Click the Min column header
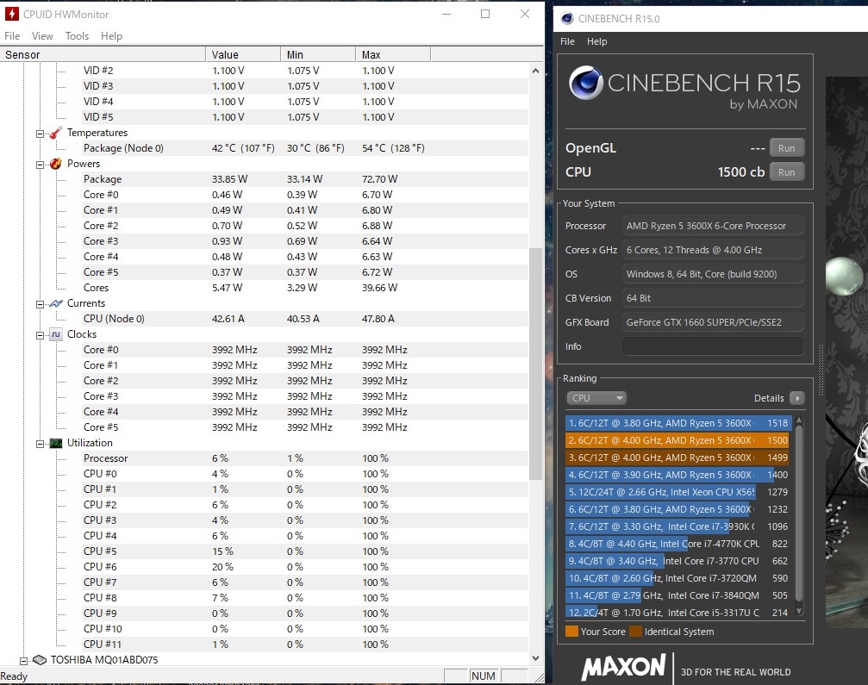This screenshot has width=868, height=685. point(318,55)
